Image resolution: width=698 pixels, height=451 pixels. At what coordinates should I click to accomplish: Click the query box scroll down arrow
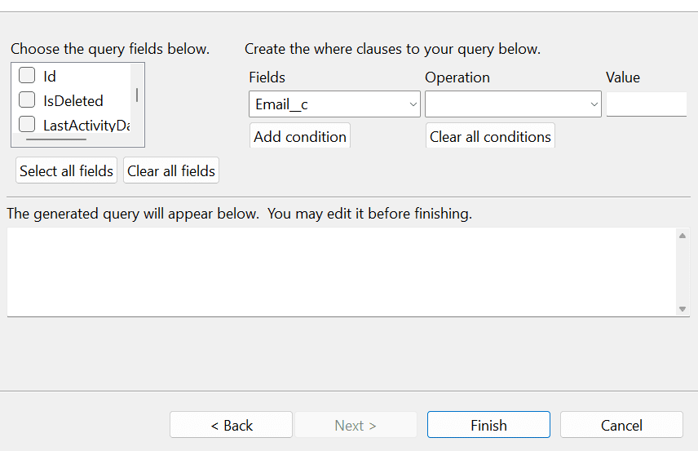683,309
